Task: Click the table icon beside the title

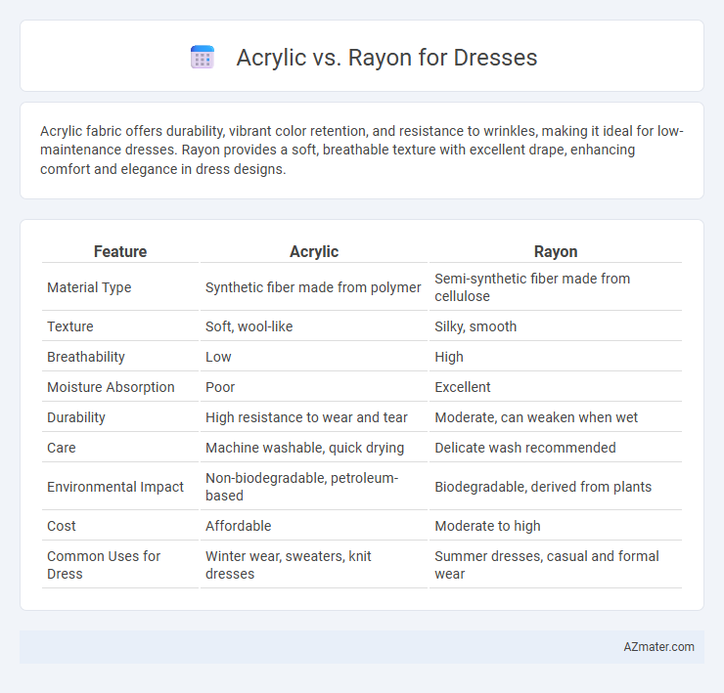Action: tap(203, 58)
